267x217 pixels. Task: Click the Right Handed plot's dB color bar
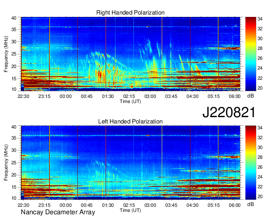pyautogui.click(x=251, y=54)
